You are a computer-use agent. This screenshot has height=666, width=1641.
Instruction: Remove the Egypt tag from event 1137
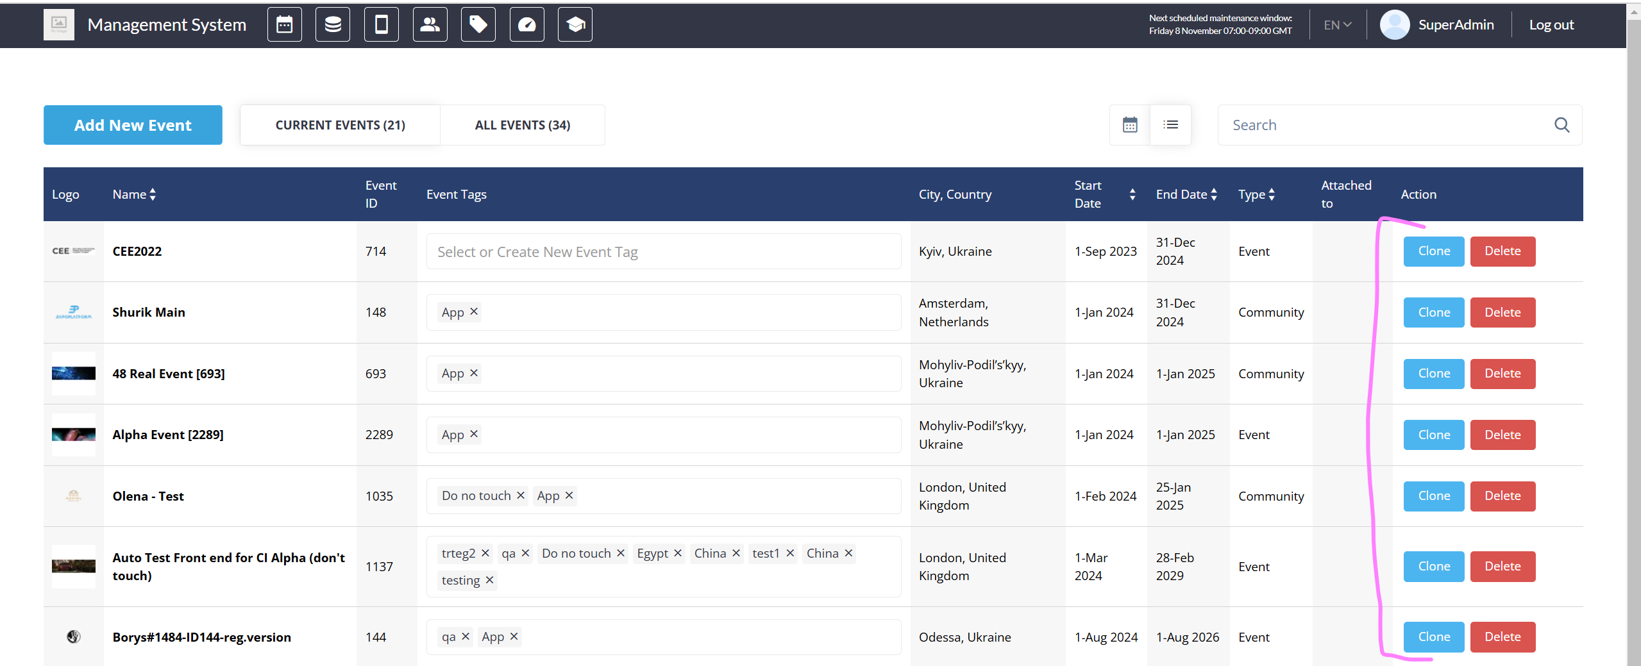[x=677, y=553]
